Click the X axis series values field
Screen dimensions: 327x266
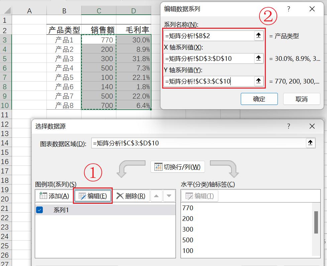[x=209, y=58]
